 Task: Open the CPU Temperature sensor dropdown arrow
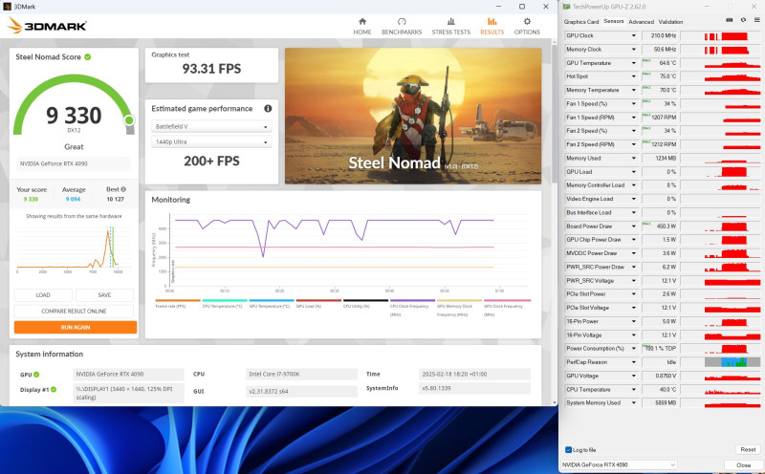point(634,390)
